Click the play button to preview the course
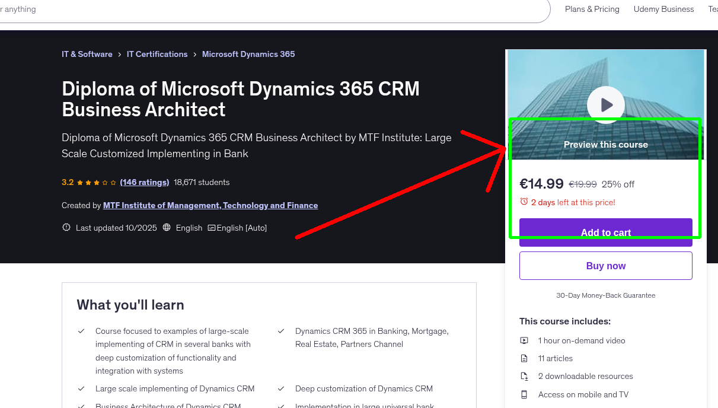 click(605, 105)
